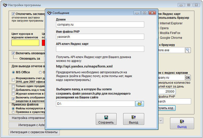Click the Привязка файлов heading
203x138 pixels.
(25, 105)
